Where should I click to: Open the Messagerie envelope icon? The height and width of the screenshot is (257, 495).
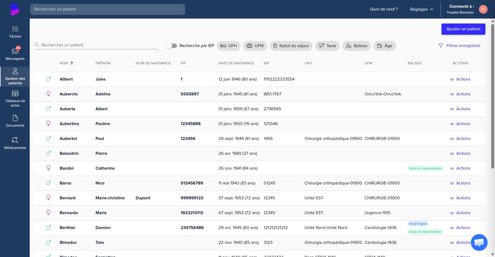click(x=15, y=51)
